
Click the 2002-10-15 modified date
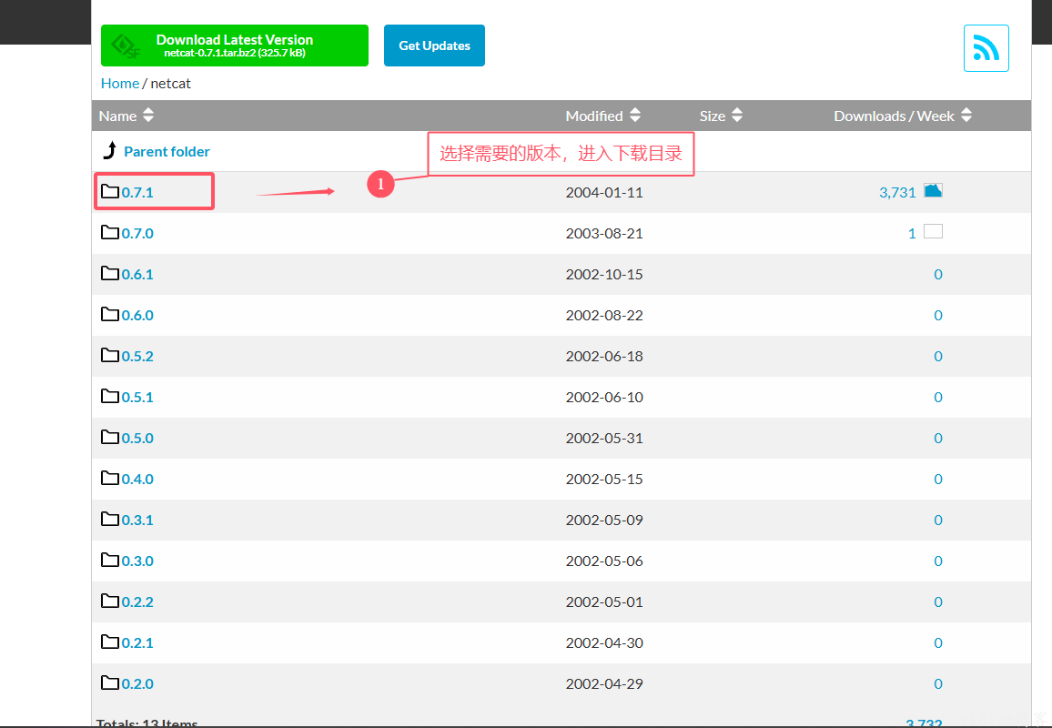(x=604, y=275)
